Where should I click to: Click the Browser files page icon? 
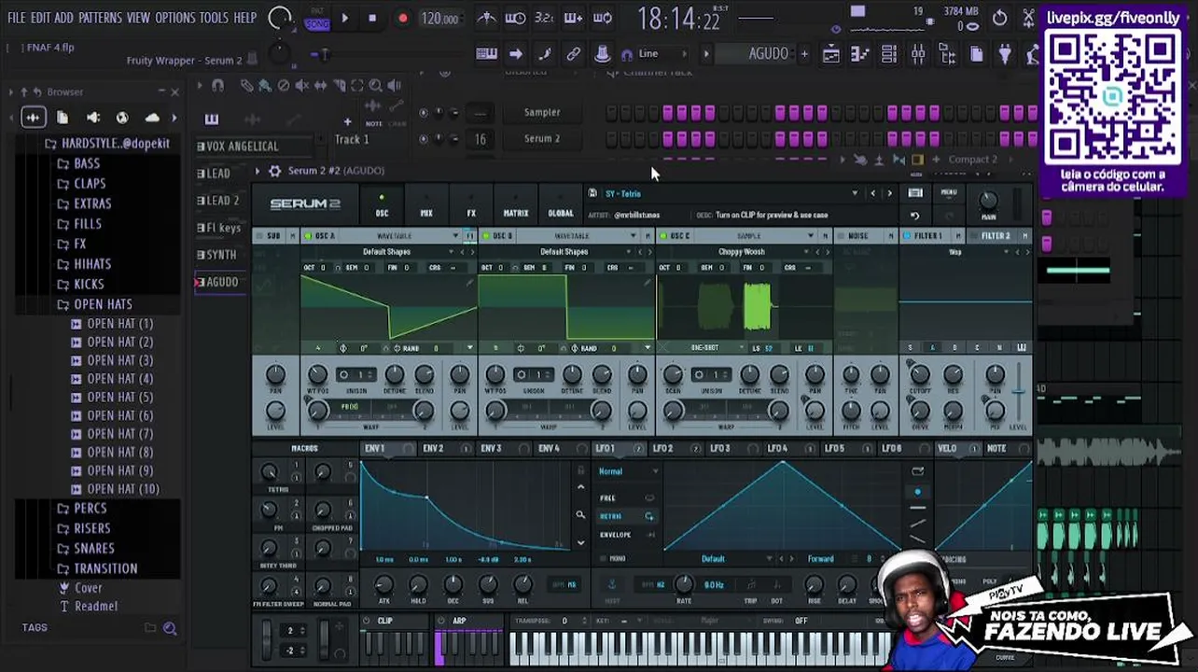pos(63,118)
